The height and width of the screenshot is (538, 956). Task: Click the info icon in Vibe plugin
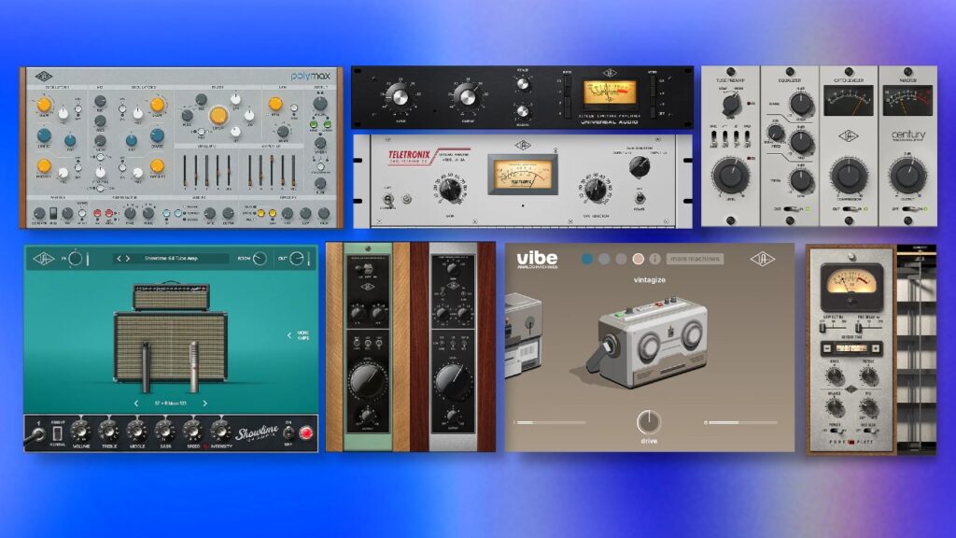[654, 259]
